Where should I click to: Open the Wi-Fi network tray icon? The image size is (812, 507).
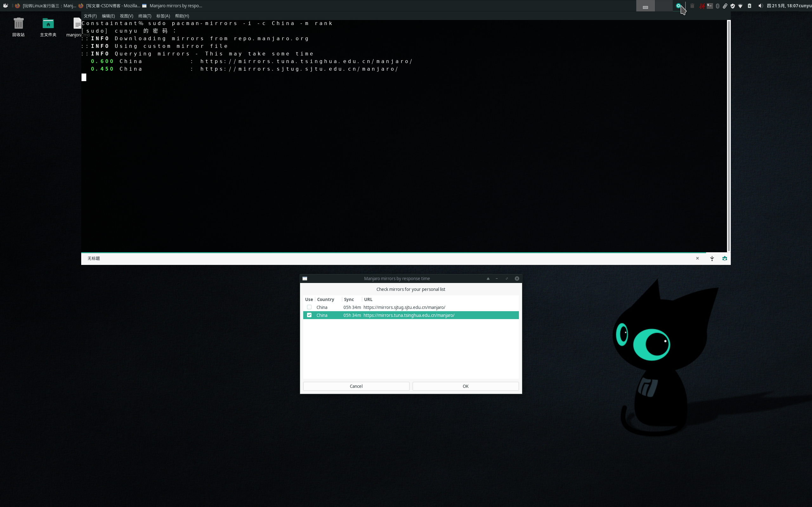[741, 6]
